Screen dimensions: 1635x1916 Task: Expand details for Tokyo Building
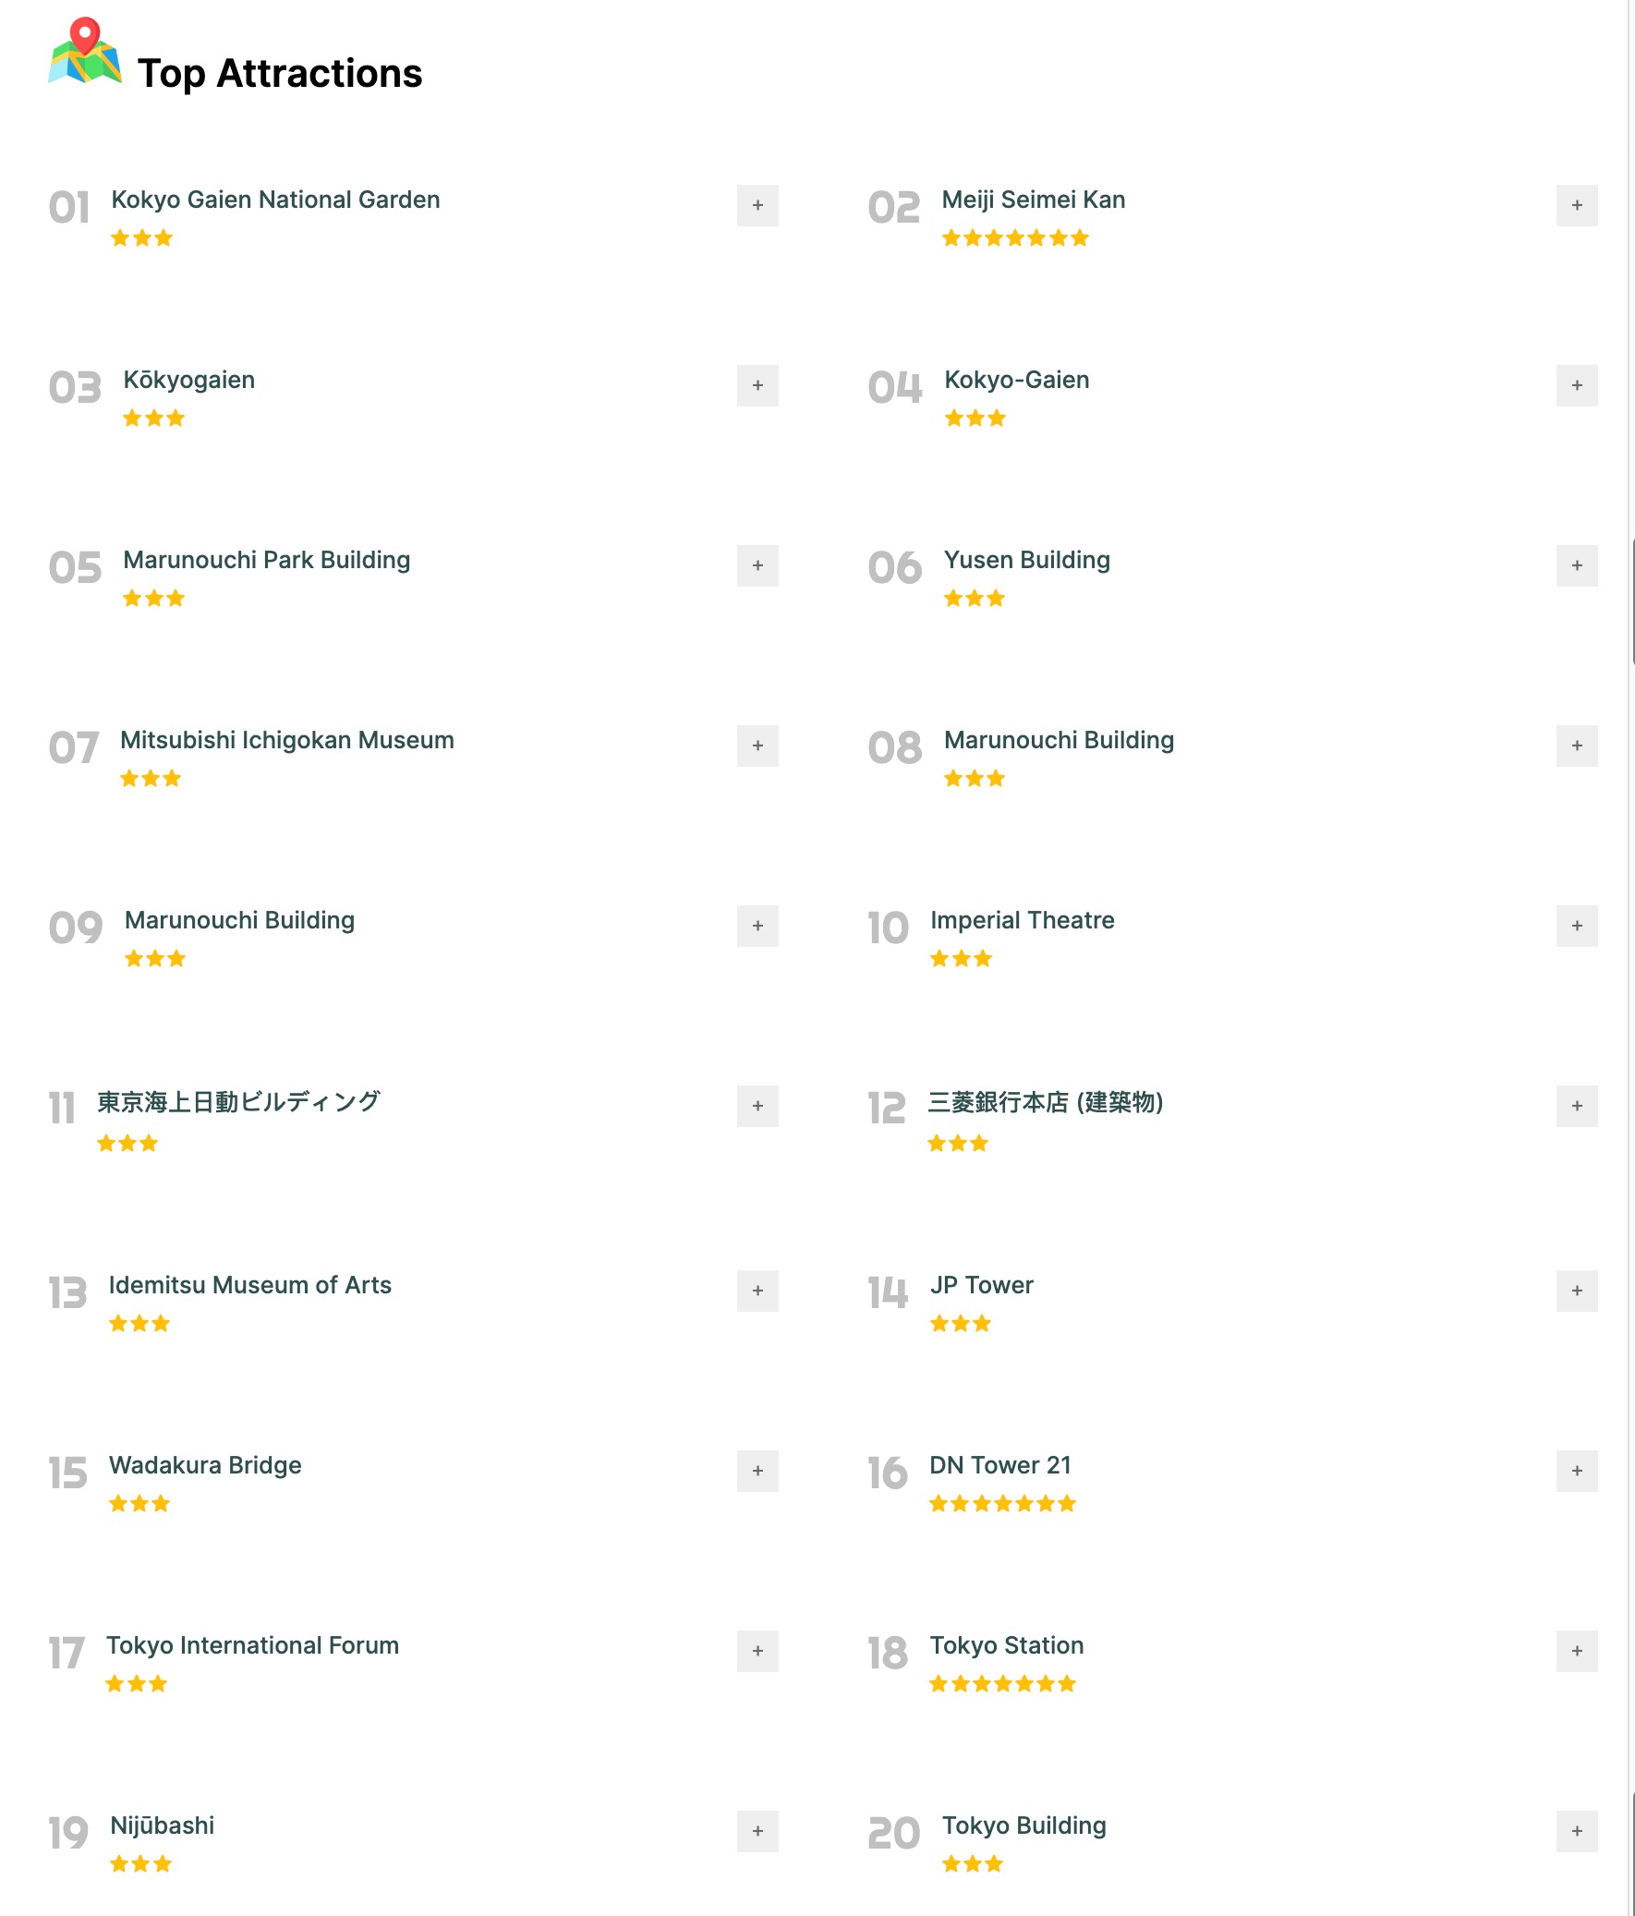pos(1577,1833)
